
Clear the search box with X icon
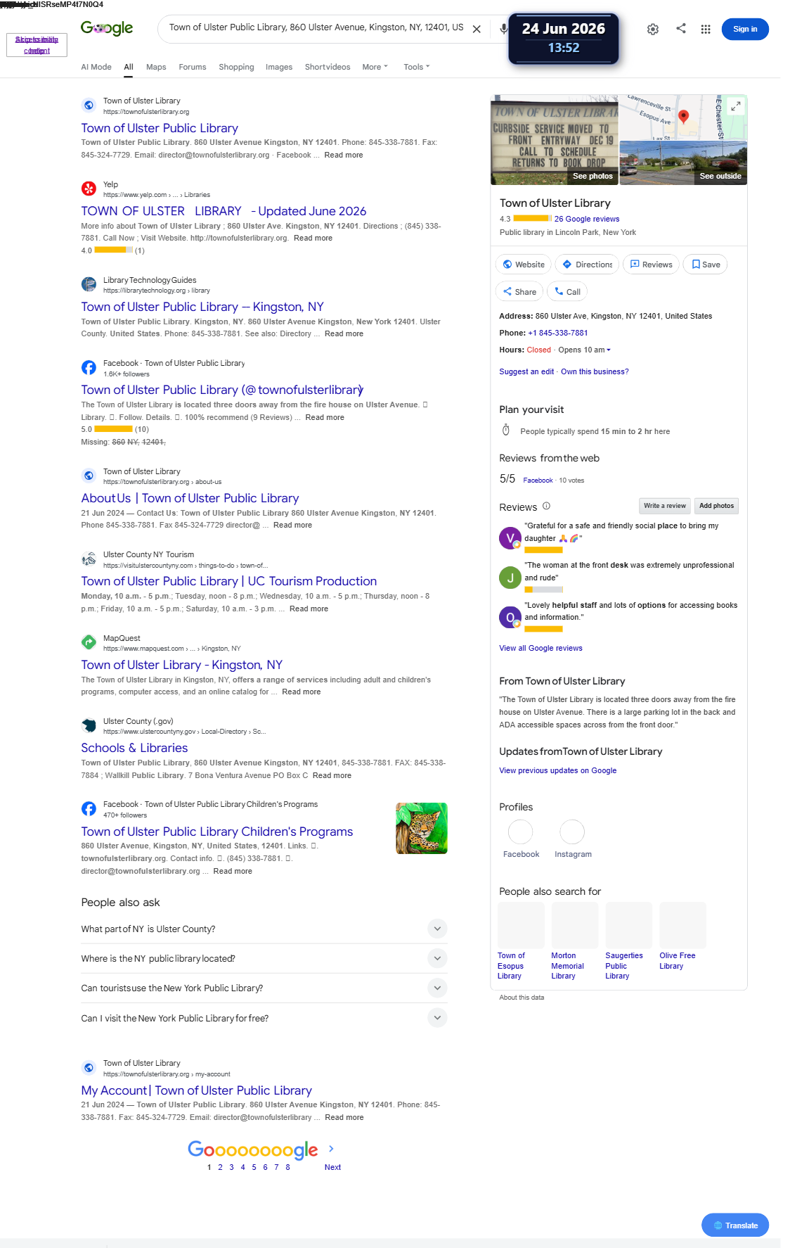click(477, 29)
